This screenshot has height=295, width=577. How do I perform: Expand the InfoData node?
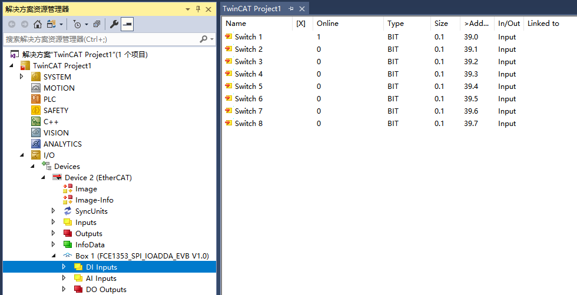pyautogui.click(x=54, y=244)
